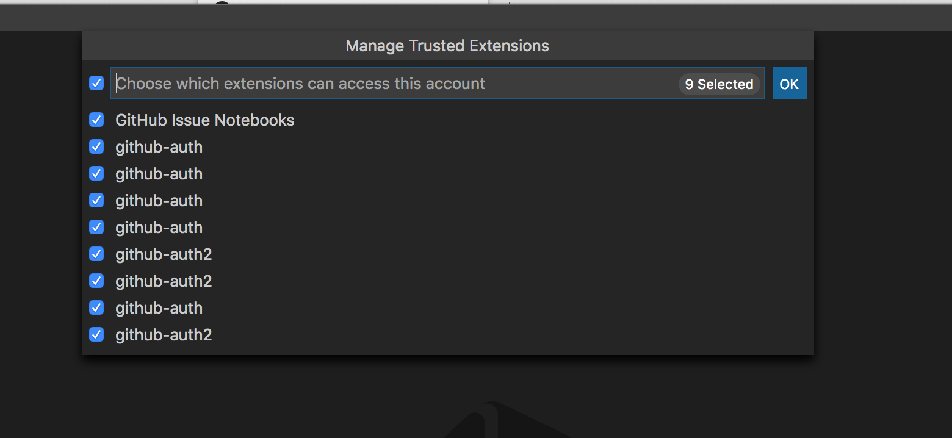Viewport: 952px width, 438px height.
Task: Select the github-auth row above the last entry
Action: click(159, 307)
